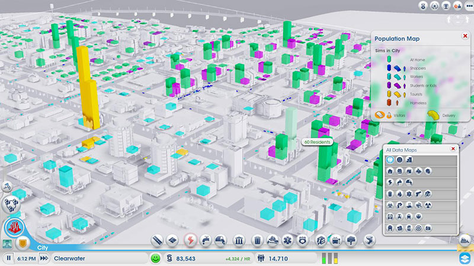
Task: Click the bulldozer tool icon
Action: click(465, 241)
